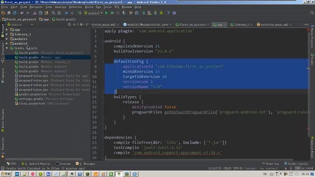This screenshot has height=177, width=315.
Task: Show hidden editor tabs list
Action: tap(306, 25)
